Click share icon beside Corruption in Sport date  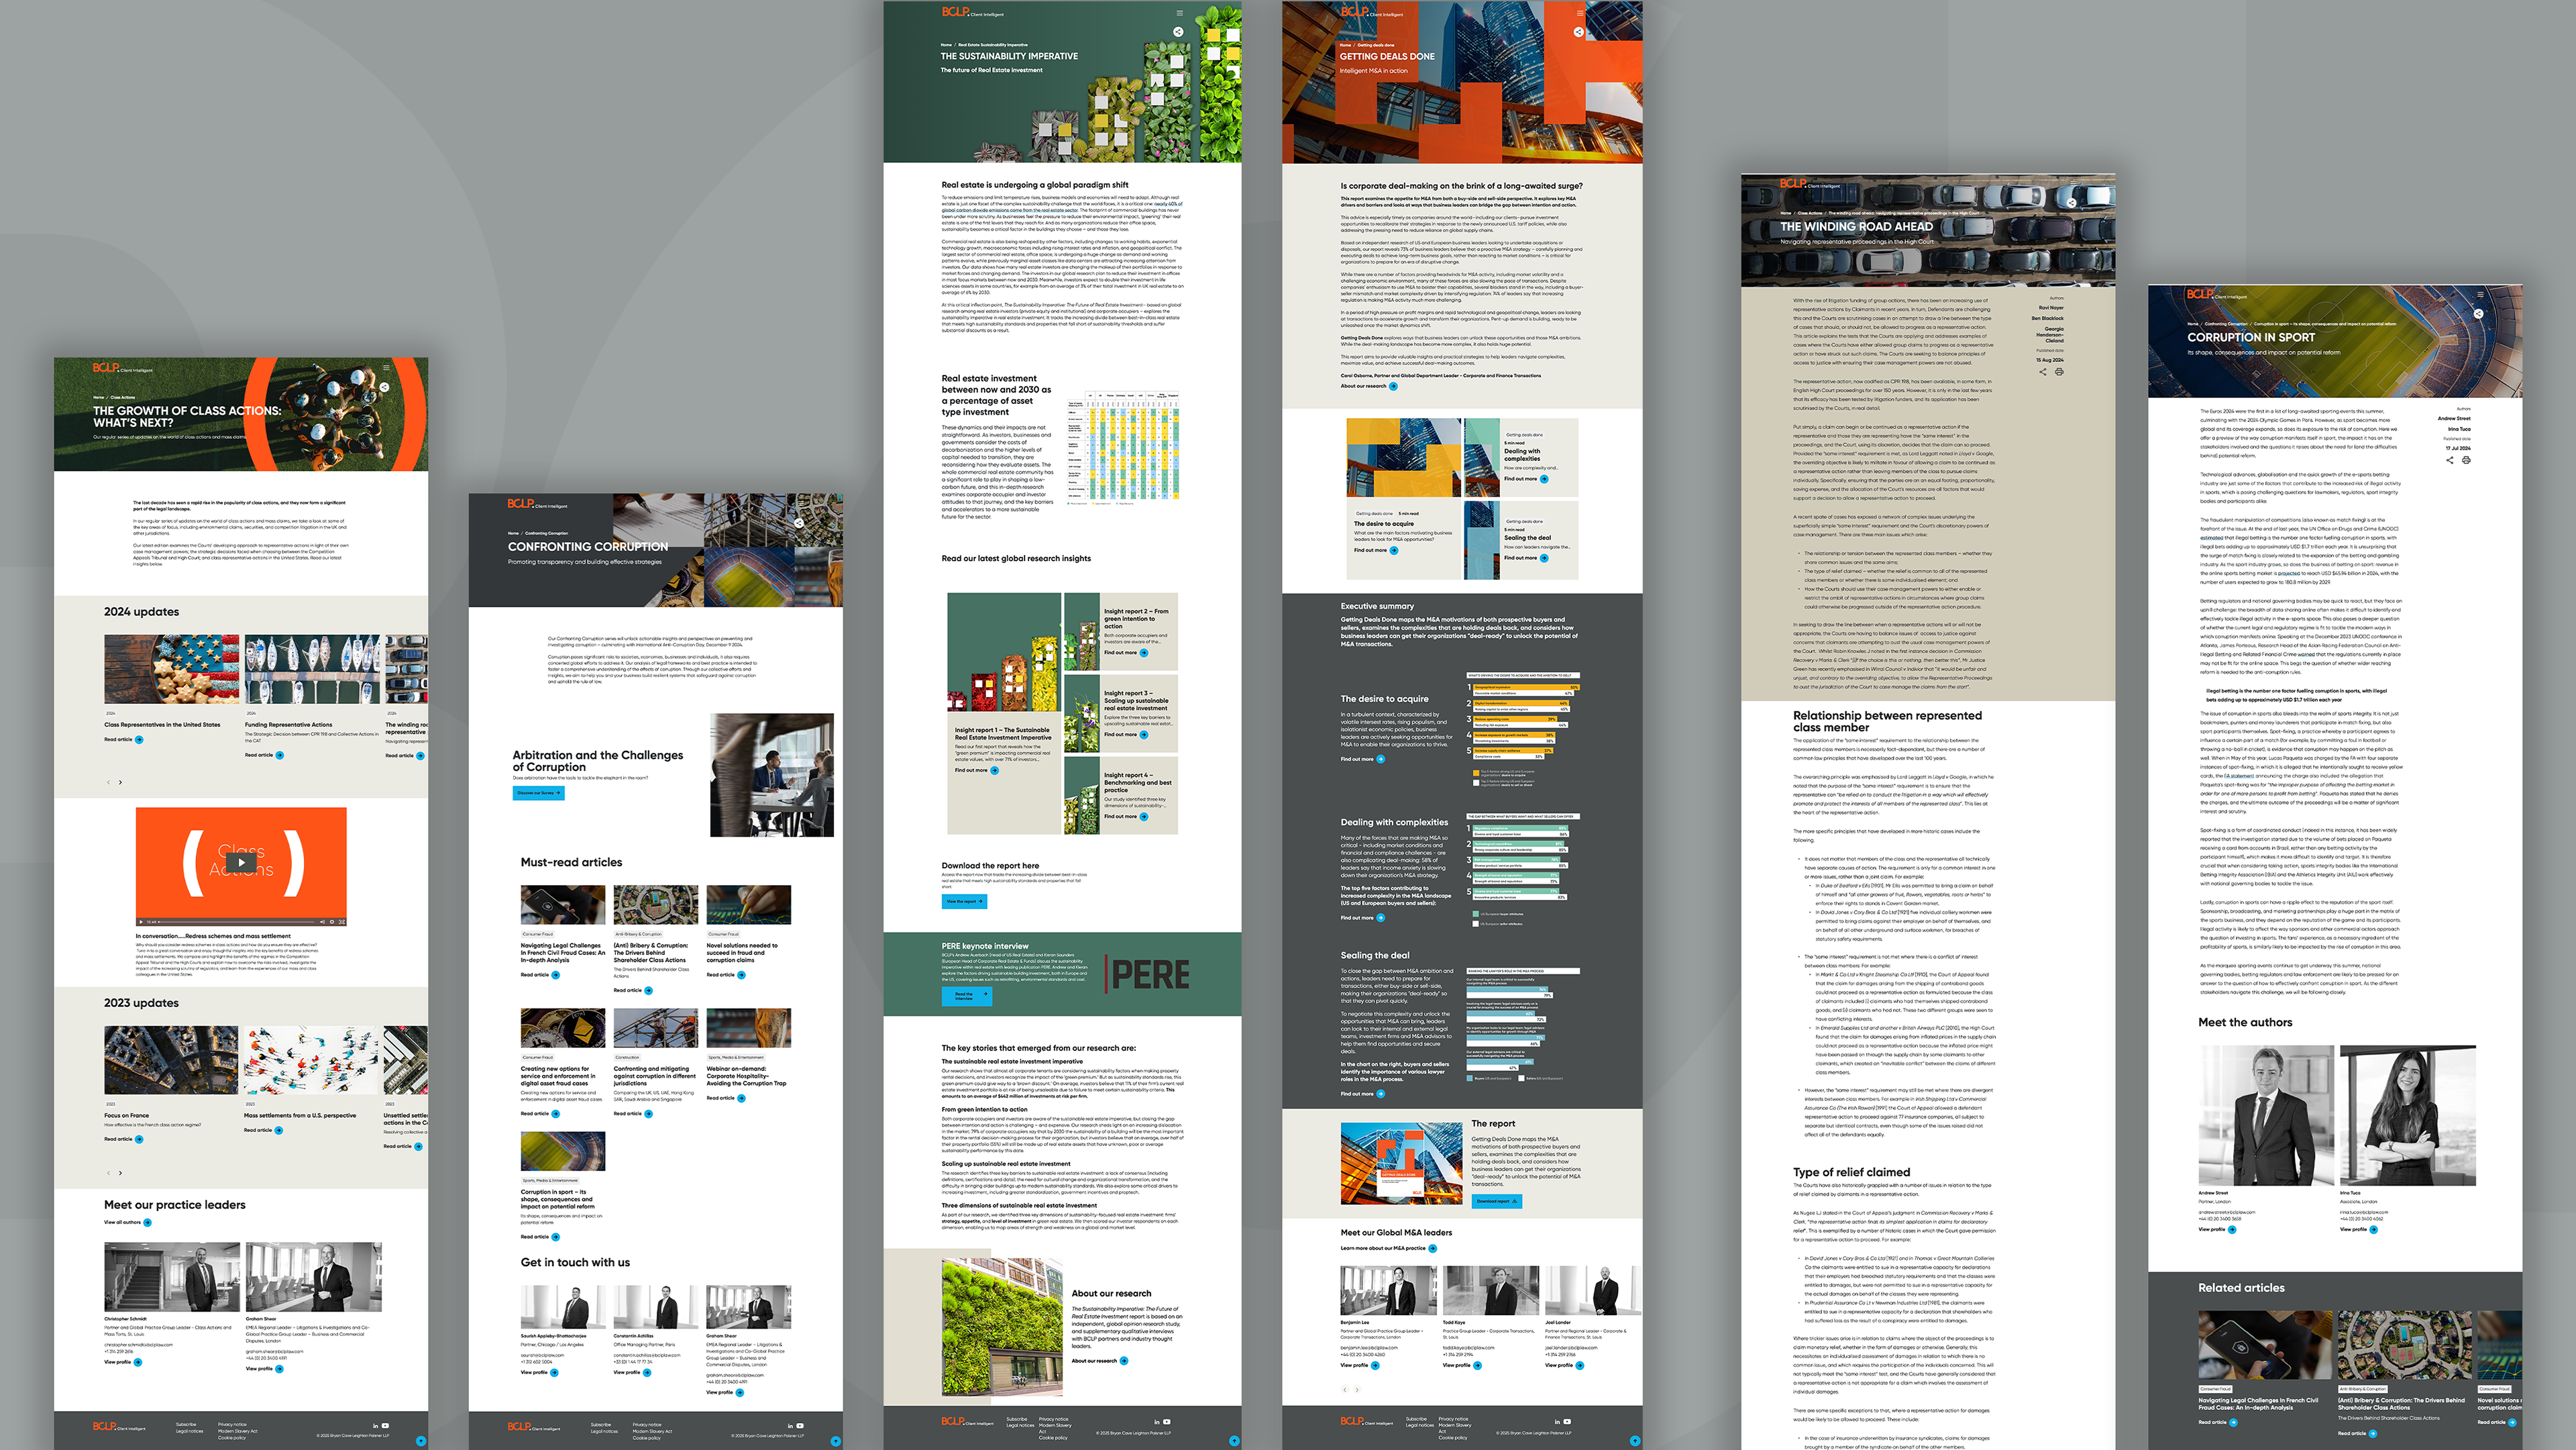pyautogui.click(x=2449, y=460)
